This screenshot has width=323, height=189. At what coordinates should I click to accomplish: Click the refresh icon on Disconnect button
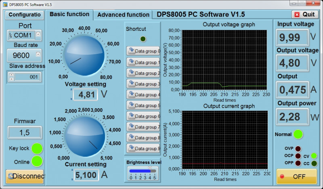[10, 176]
